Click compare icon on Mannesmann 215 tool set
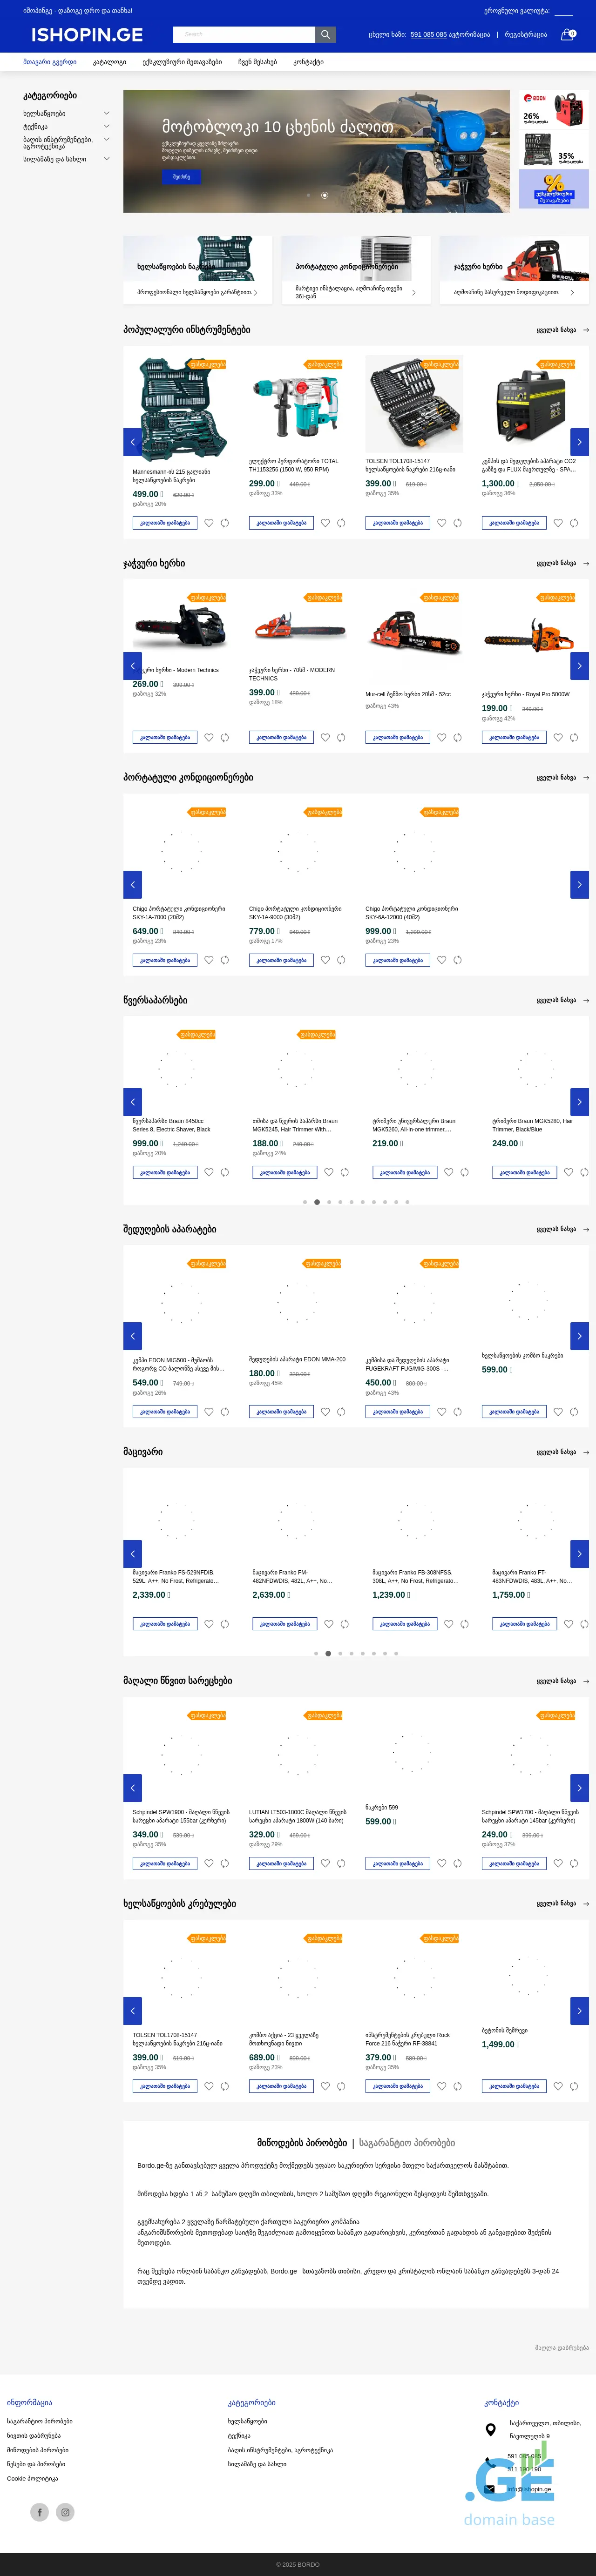Viewport: 596px width, 2576px height. coord(225,523)
